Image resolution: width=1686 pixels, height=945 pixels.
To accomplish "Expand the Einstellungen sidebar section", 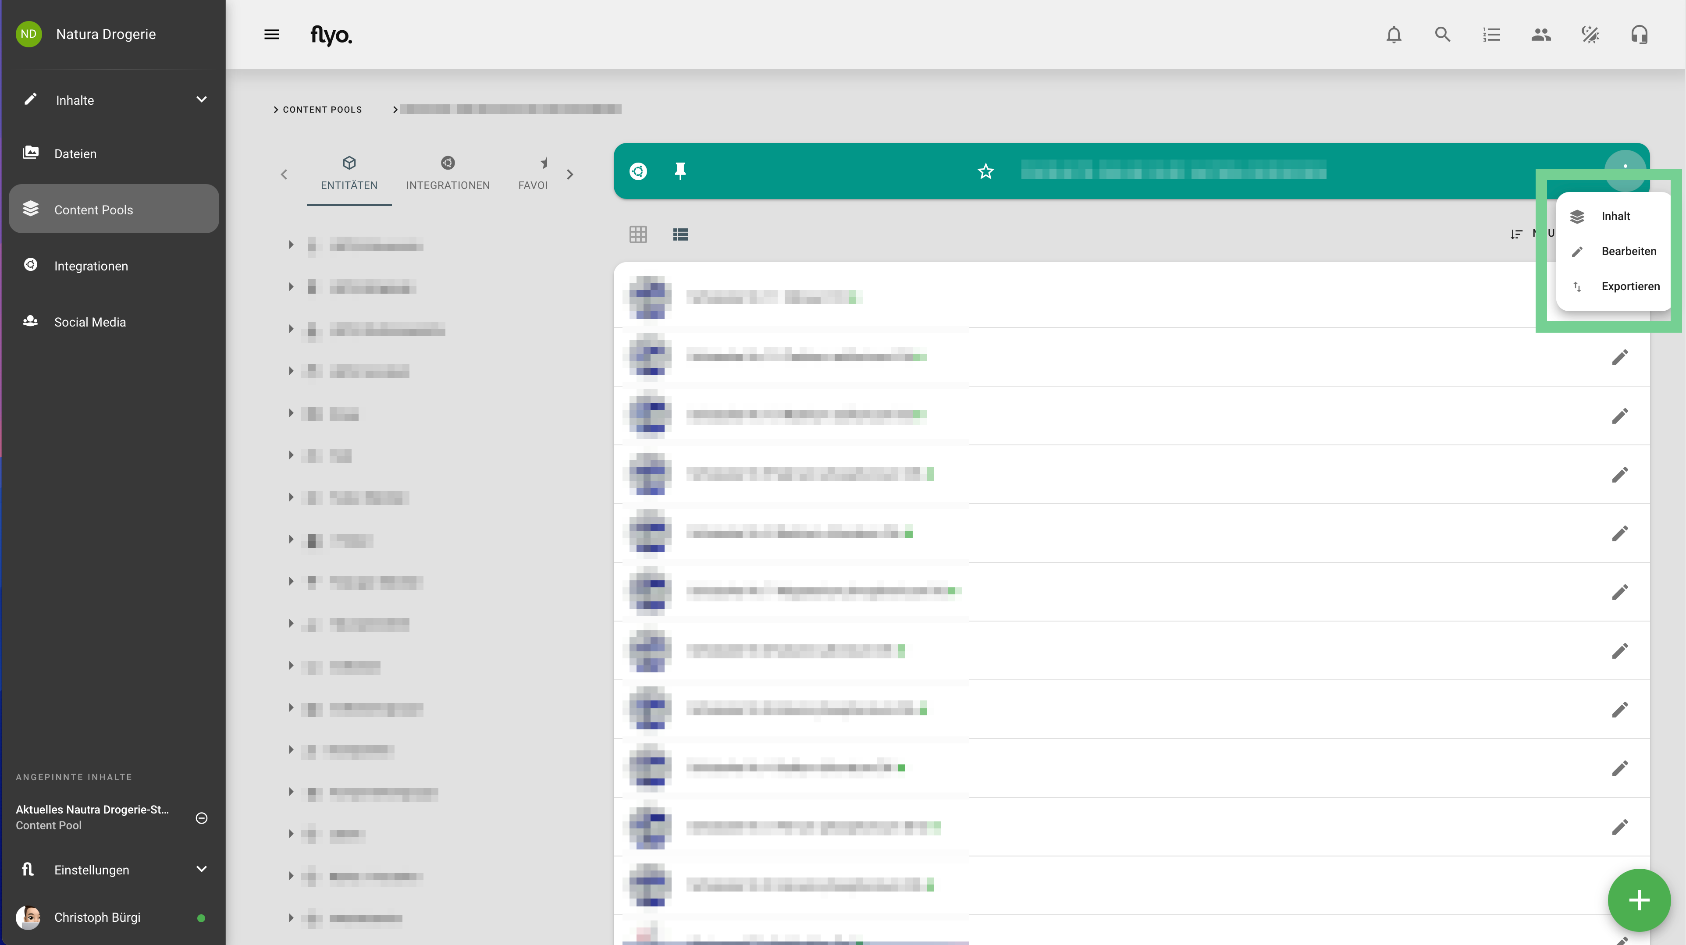I will pos(202,869).
